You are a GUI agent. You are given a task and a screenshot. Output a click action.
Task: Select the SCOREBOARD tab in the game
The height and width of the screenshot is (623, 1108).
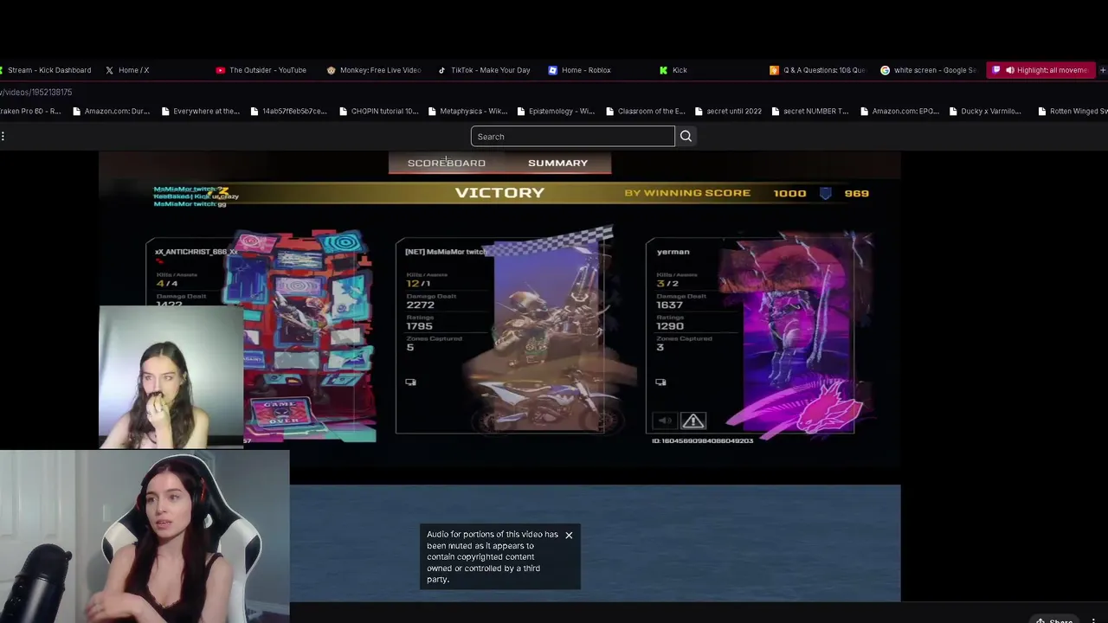click(x=447, y=163)
